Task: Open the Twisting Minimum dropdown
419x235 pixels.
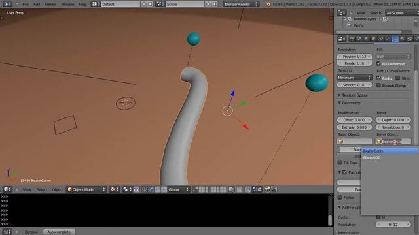Action: (x=354, y=78)
